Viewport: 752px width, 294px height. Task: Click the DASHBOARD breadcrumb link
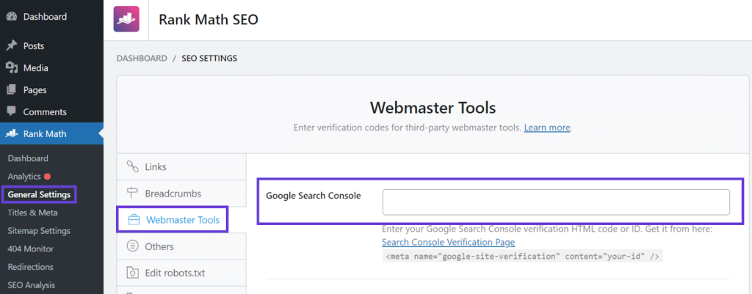pos(142,58)
